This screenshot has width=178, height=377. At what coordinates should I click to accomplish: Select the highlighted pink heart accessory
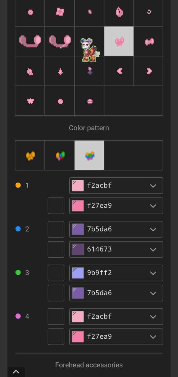[119, 41]
